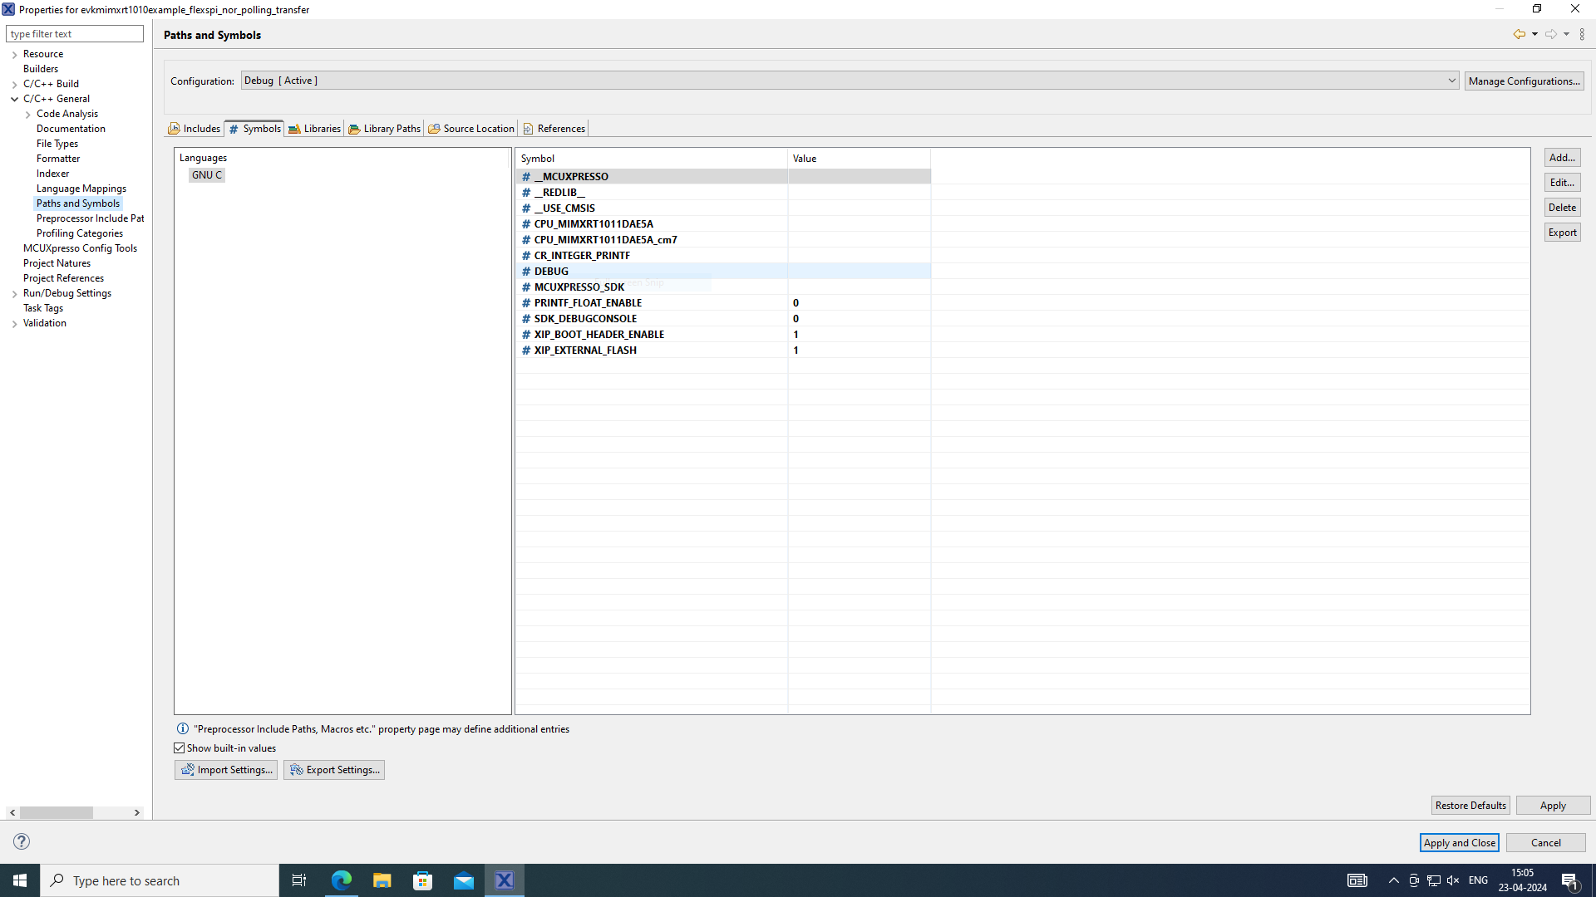Switch to the Libraries tab
Image resolution: width=1596 pixels, height=897 pixels.
coord(320,128)
